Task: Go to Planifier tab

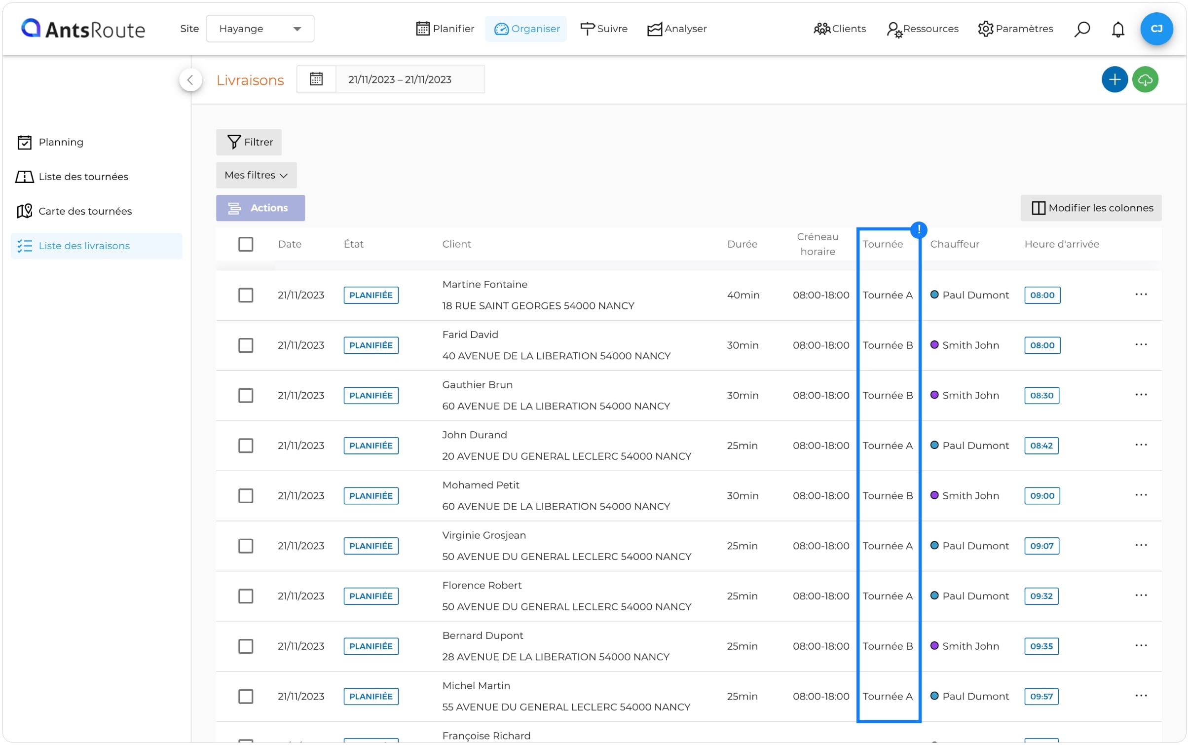Action: pos(445,29)
